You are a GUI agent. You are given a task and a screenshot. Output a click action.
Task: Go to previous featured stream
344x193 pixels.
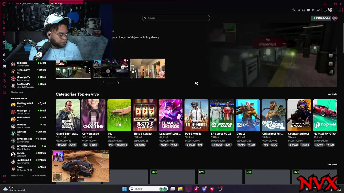[103, 83]
